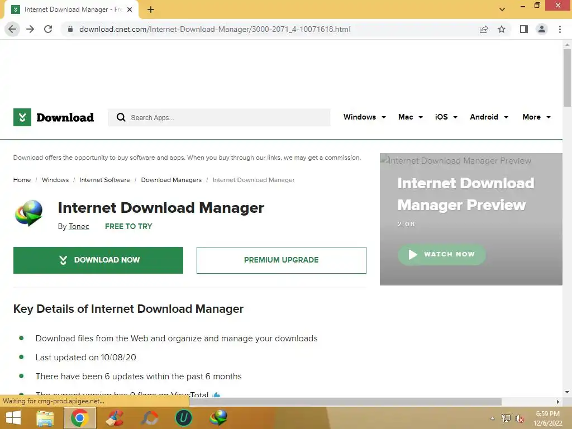Open the round red and gray taskbar icon
This screenshot has height=429, width=572.
pyautogui.click(x=149, y=418)
